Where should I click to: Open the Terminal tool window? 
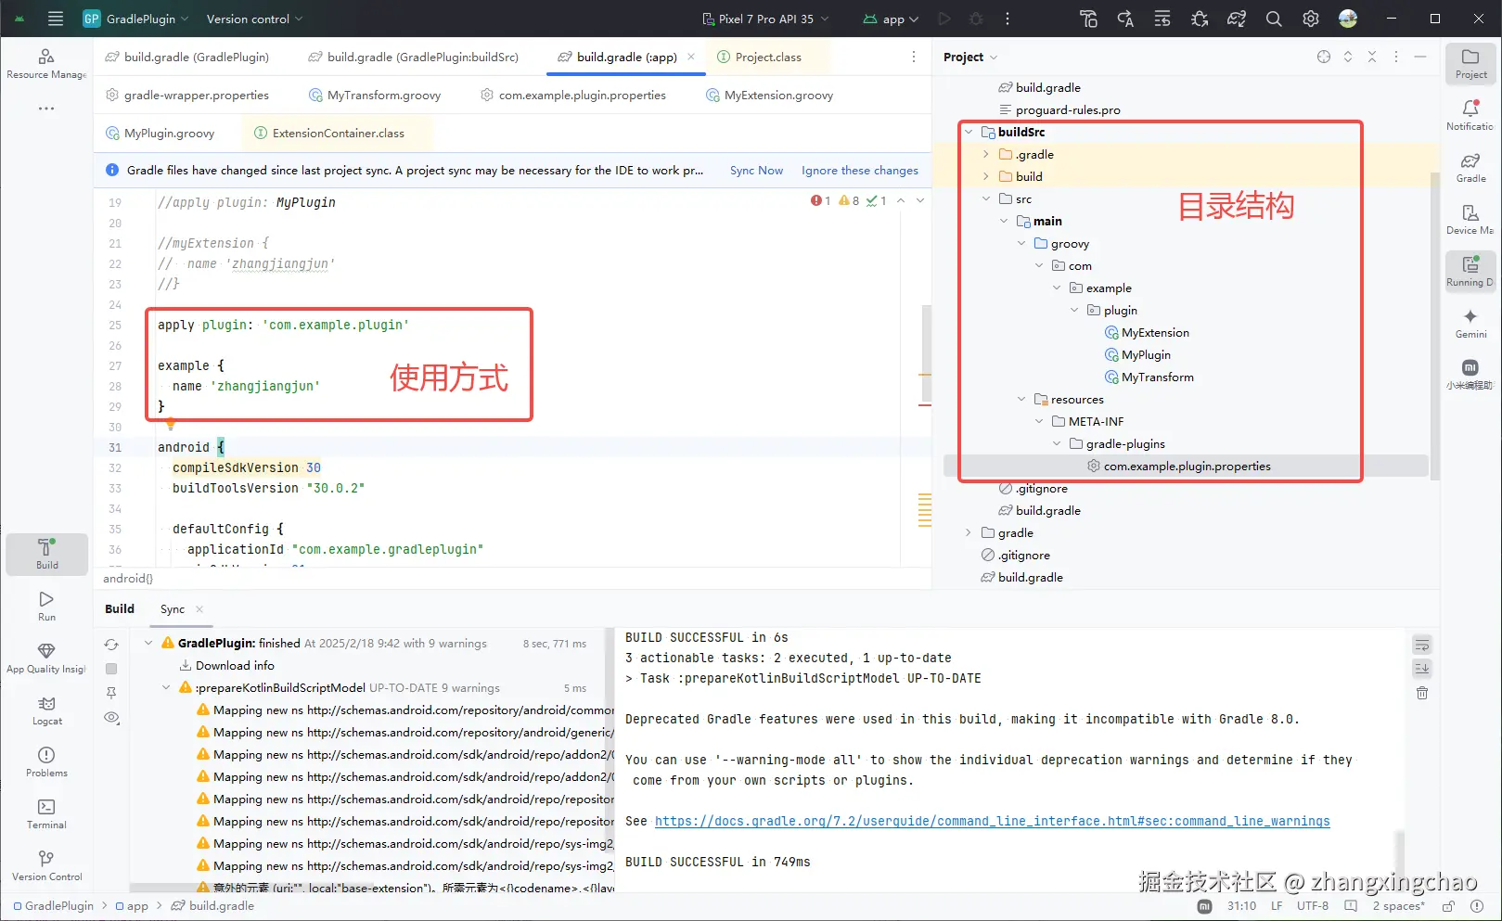46,813
